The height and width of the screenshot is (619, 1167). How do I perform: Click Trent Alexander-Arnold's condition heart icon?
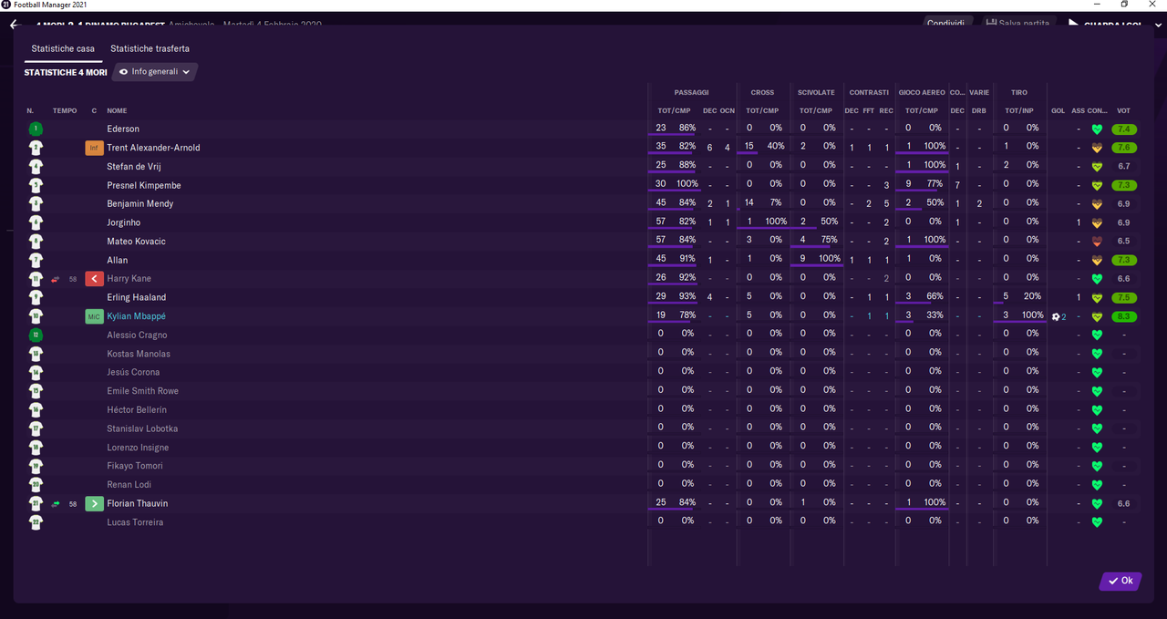coord(1097,148)
